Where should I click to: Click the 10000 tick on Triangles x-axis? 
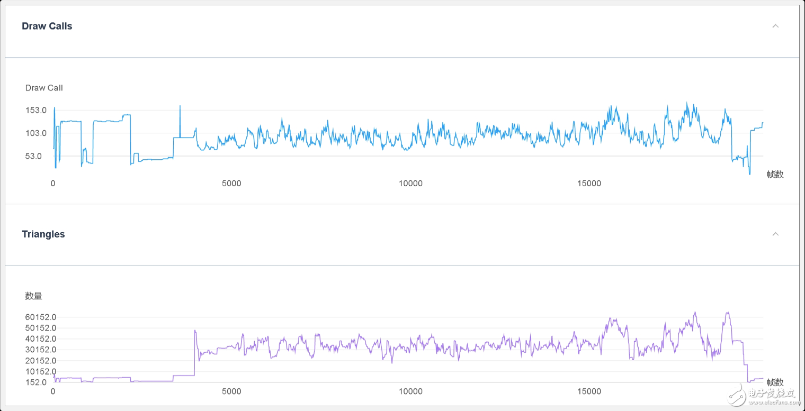tap(410, 391)
